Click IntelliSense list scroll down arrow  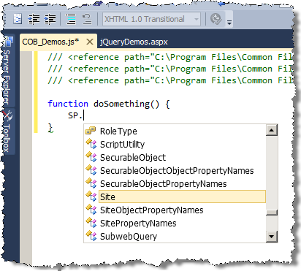tap(272, 236)
